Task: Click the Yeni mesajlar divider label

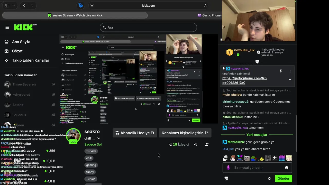Action: point(257,135)
